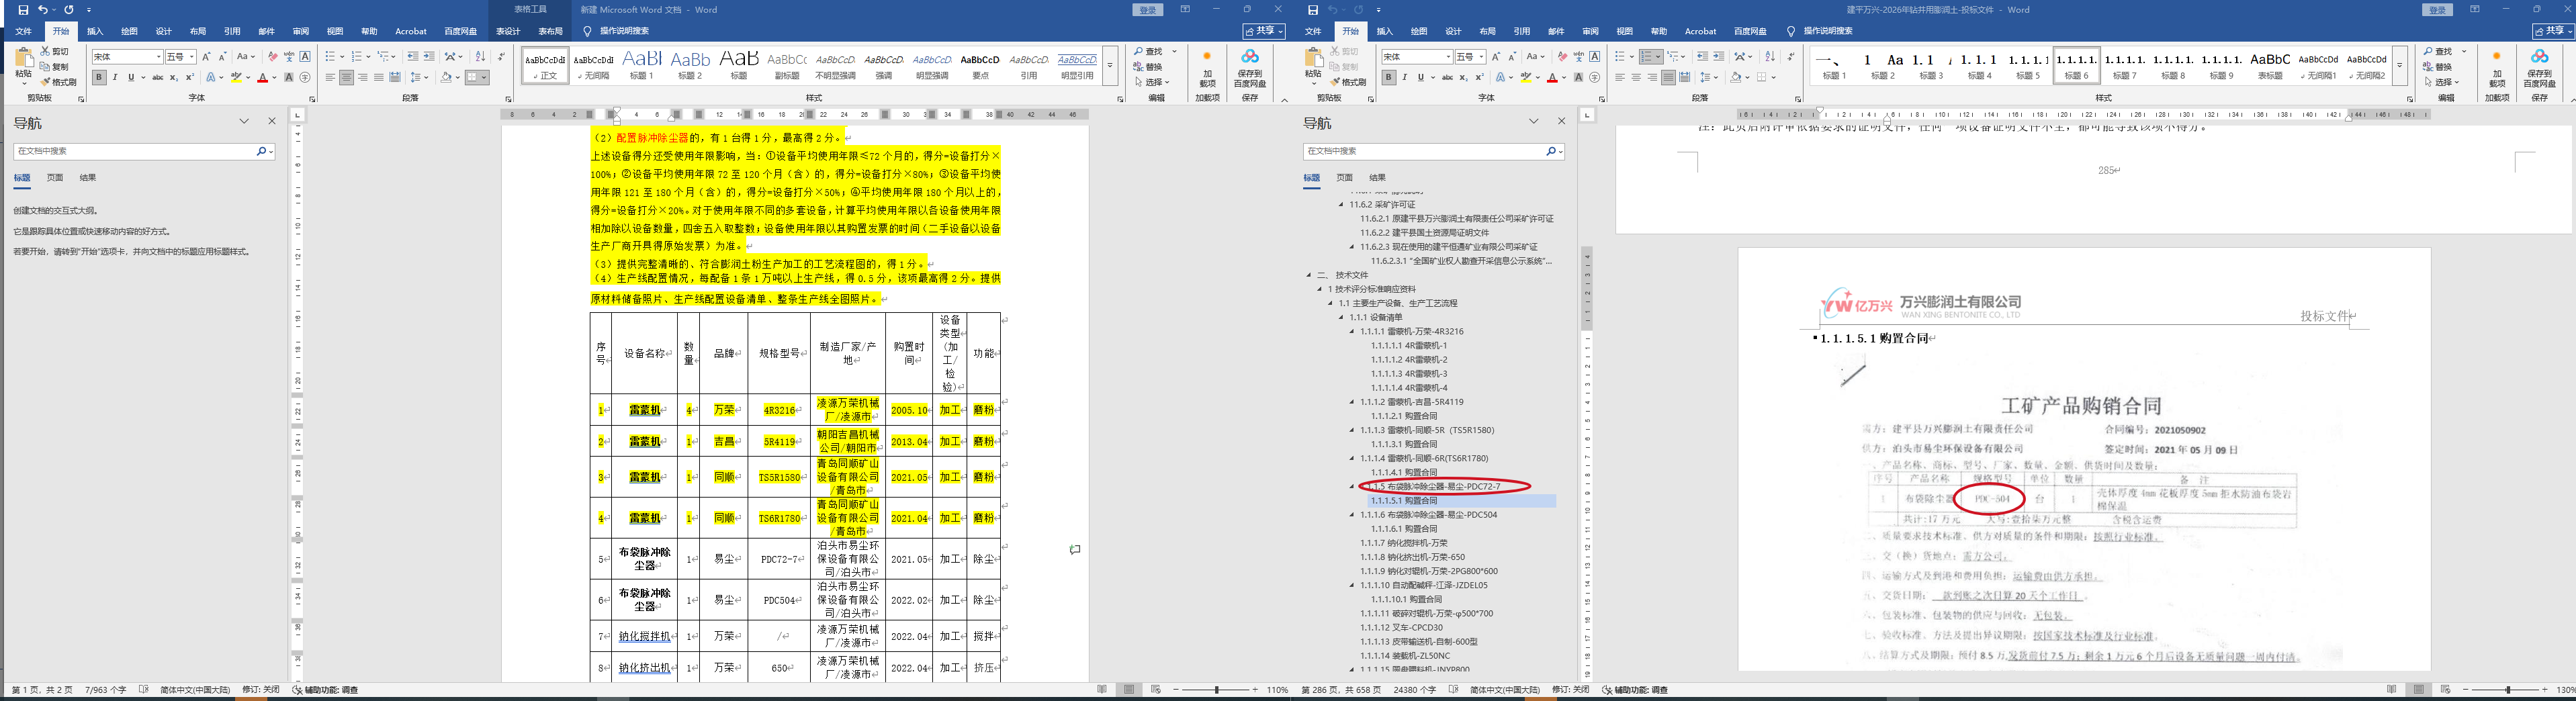
Task: Open font size dropdown in left window
Action: (191, 57)
